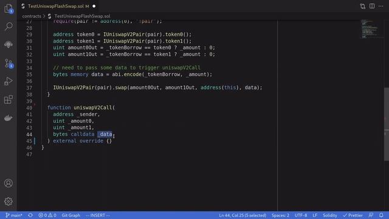Change language mode Solidity
Image resolution: width=389 pixels, height=219 pixels.
[329, 215]
